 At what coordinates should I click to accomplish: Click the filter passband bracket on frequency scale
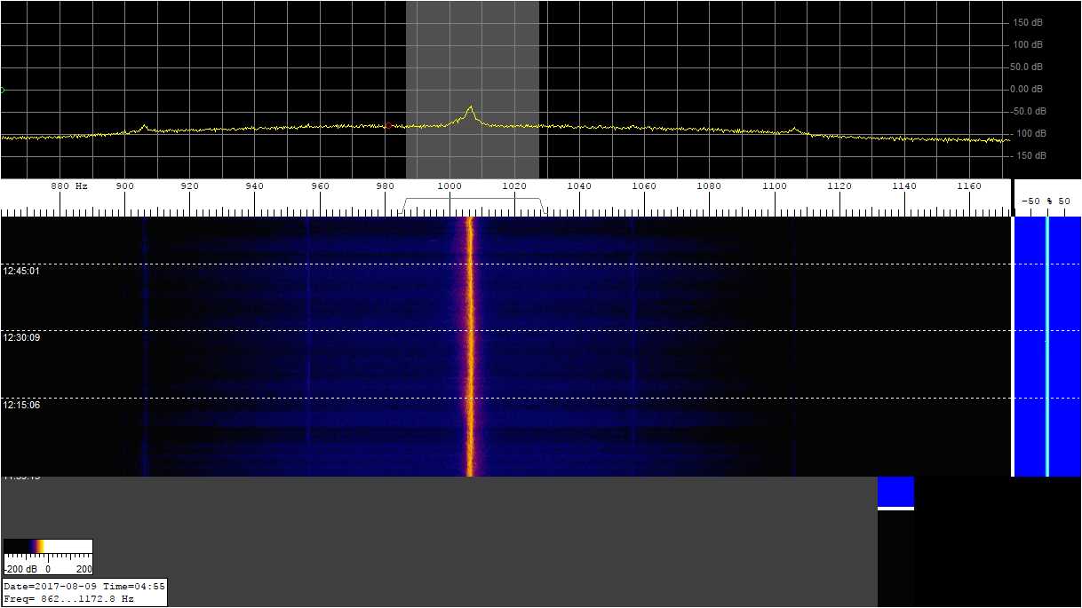[473, 204]
